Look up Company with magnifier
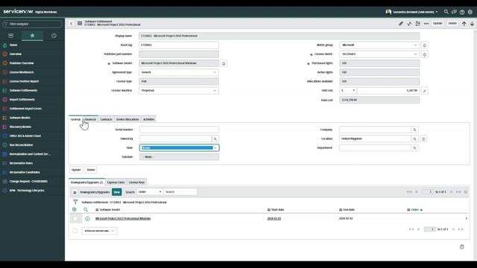 point(414,130)
